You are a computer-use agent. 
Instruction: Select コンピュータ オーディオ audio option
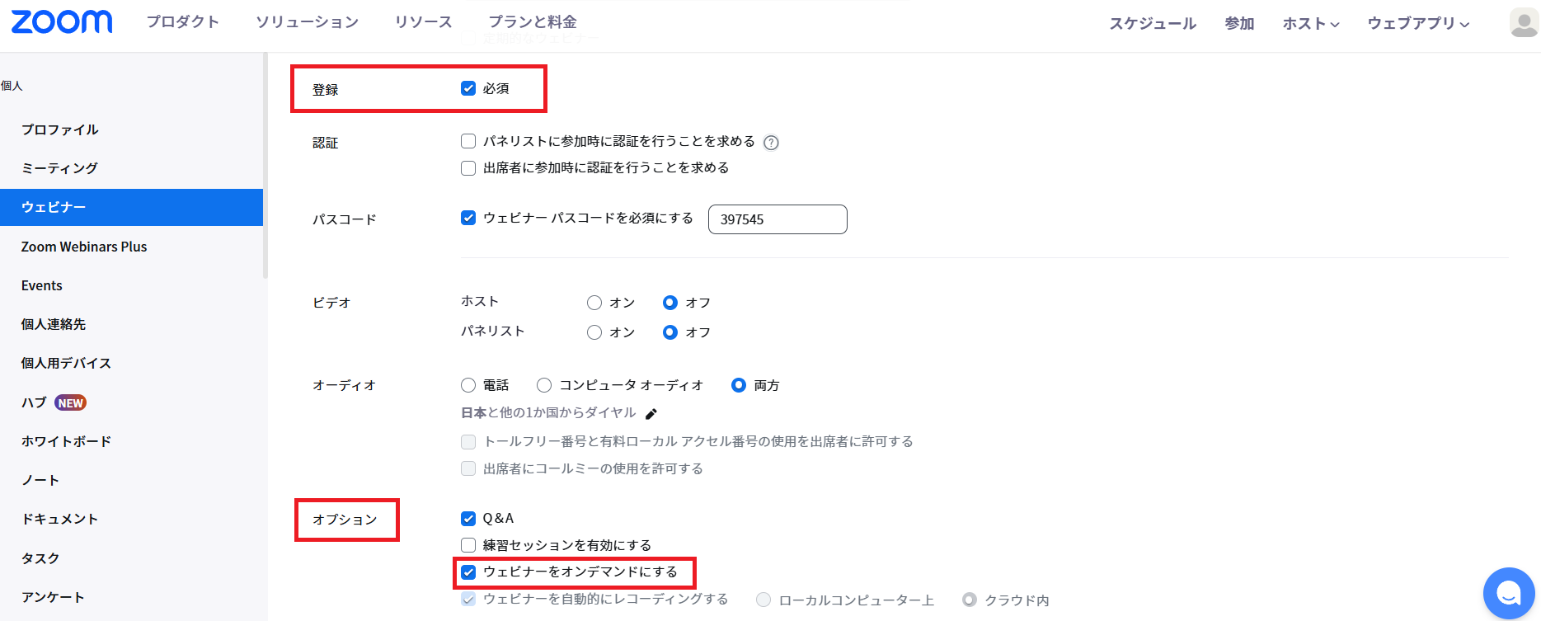pyautogui.click(x=544, y=385)
